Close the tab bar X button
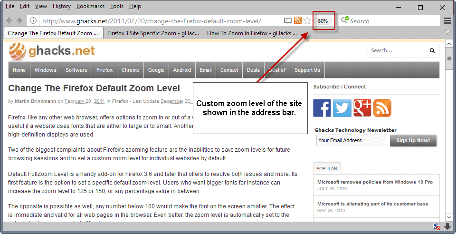456x234 pixels. point(447,32)
